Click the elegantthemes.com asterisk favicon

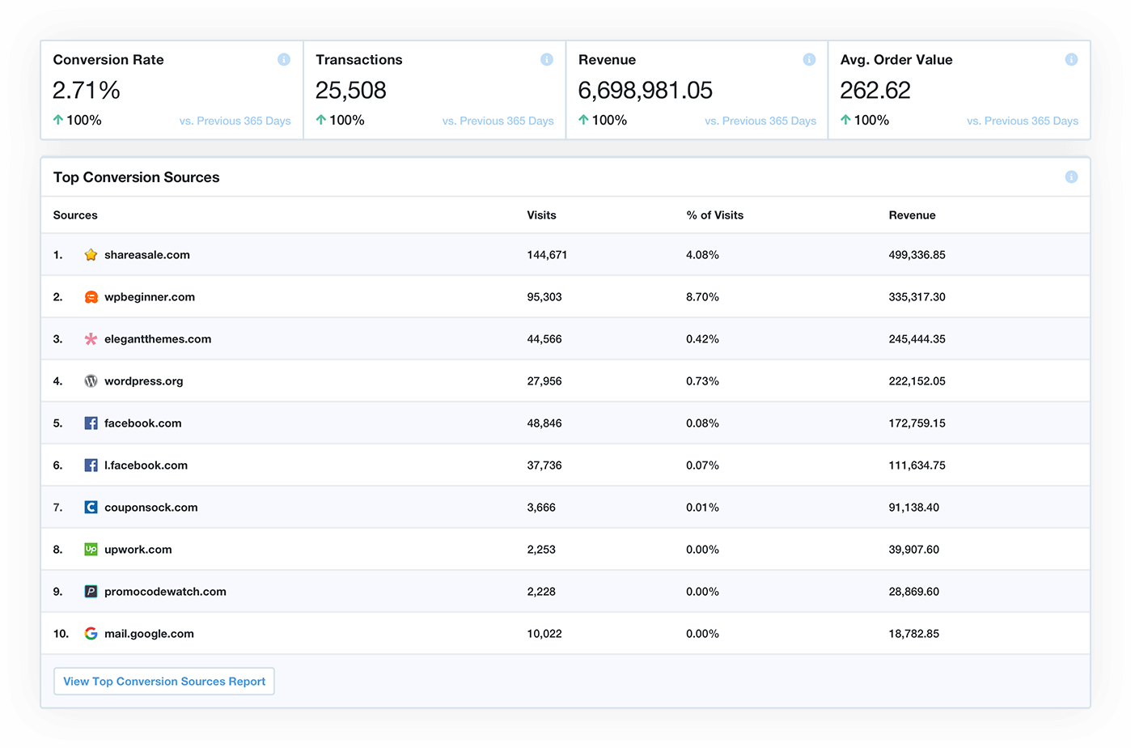pyautogui.click(x=91, y=339)
